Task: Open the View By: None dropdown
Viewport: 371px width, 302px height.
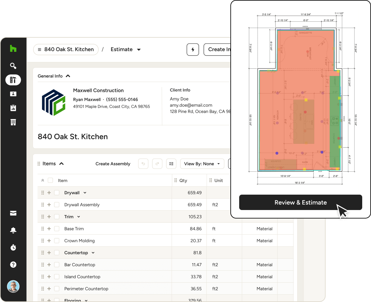Action: pos(202,164)
